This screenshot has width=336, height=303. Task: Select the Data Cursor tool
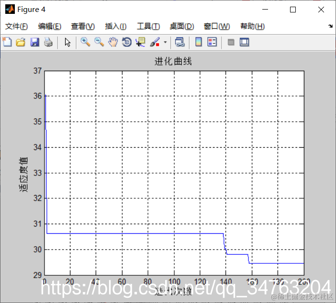(x=141, y=42)
